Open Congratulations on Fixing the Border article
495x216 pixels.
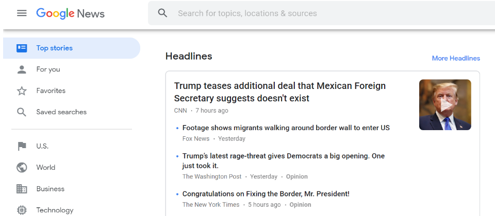(x=266, y=194)
